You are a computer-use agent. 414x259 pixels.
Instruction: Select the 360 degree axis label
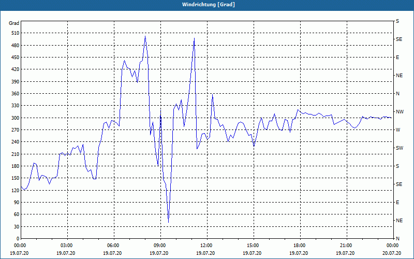(16, 94)
